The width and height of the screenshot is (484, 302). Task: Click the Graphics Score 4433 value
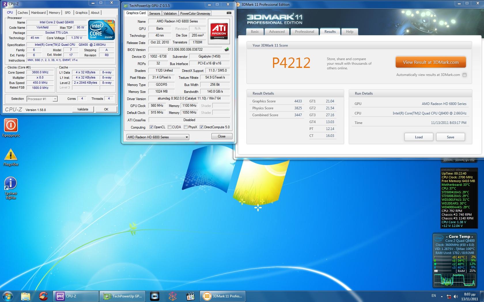[298, 101]
